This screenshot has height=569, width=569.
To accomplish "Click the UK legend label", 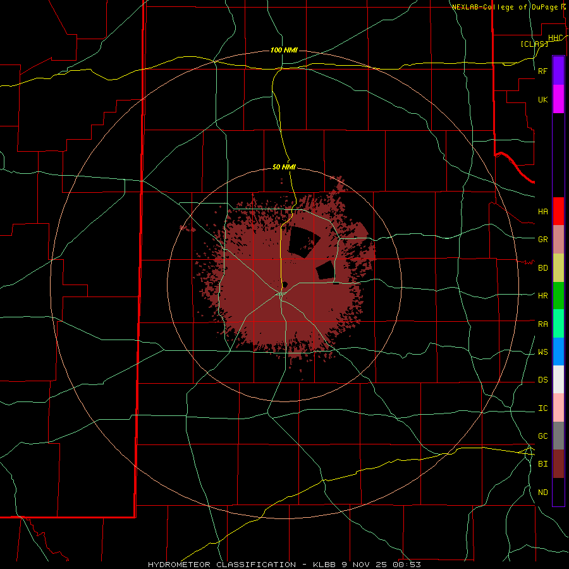I will pos(542,99).
